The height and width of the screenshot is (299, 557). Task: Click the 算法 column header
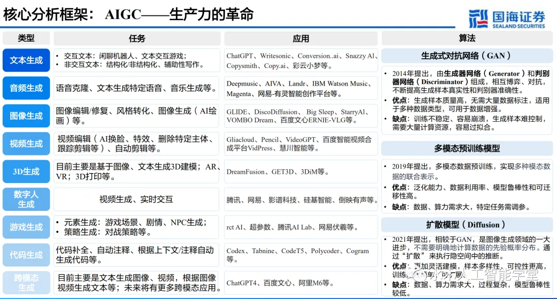coord(467,38)
